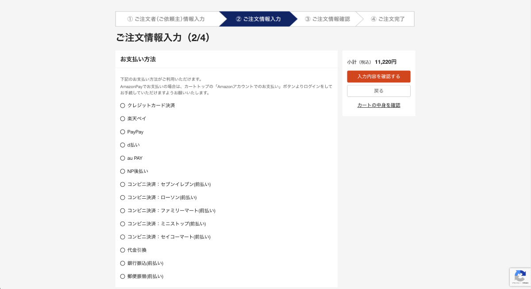Click the 入力内容を確認する button

tap(379, 77)
